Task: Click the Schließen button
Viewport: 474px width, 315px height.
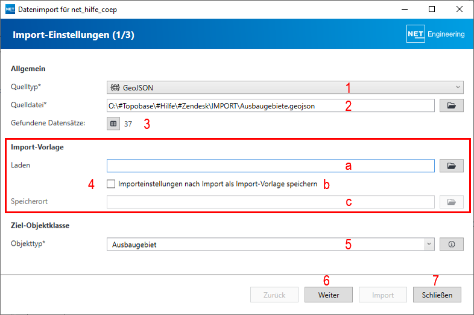Action: [437, 295]
